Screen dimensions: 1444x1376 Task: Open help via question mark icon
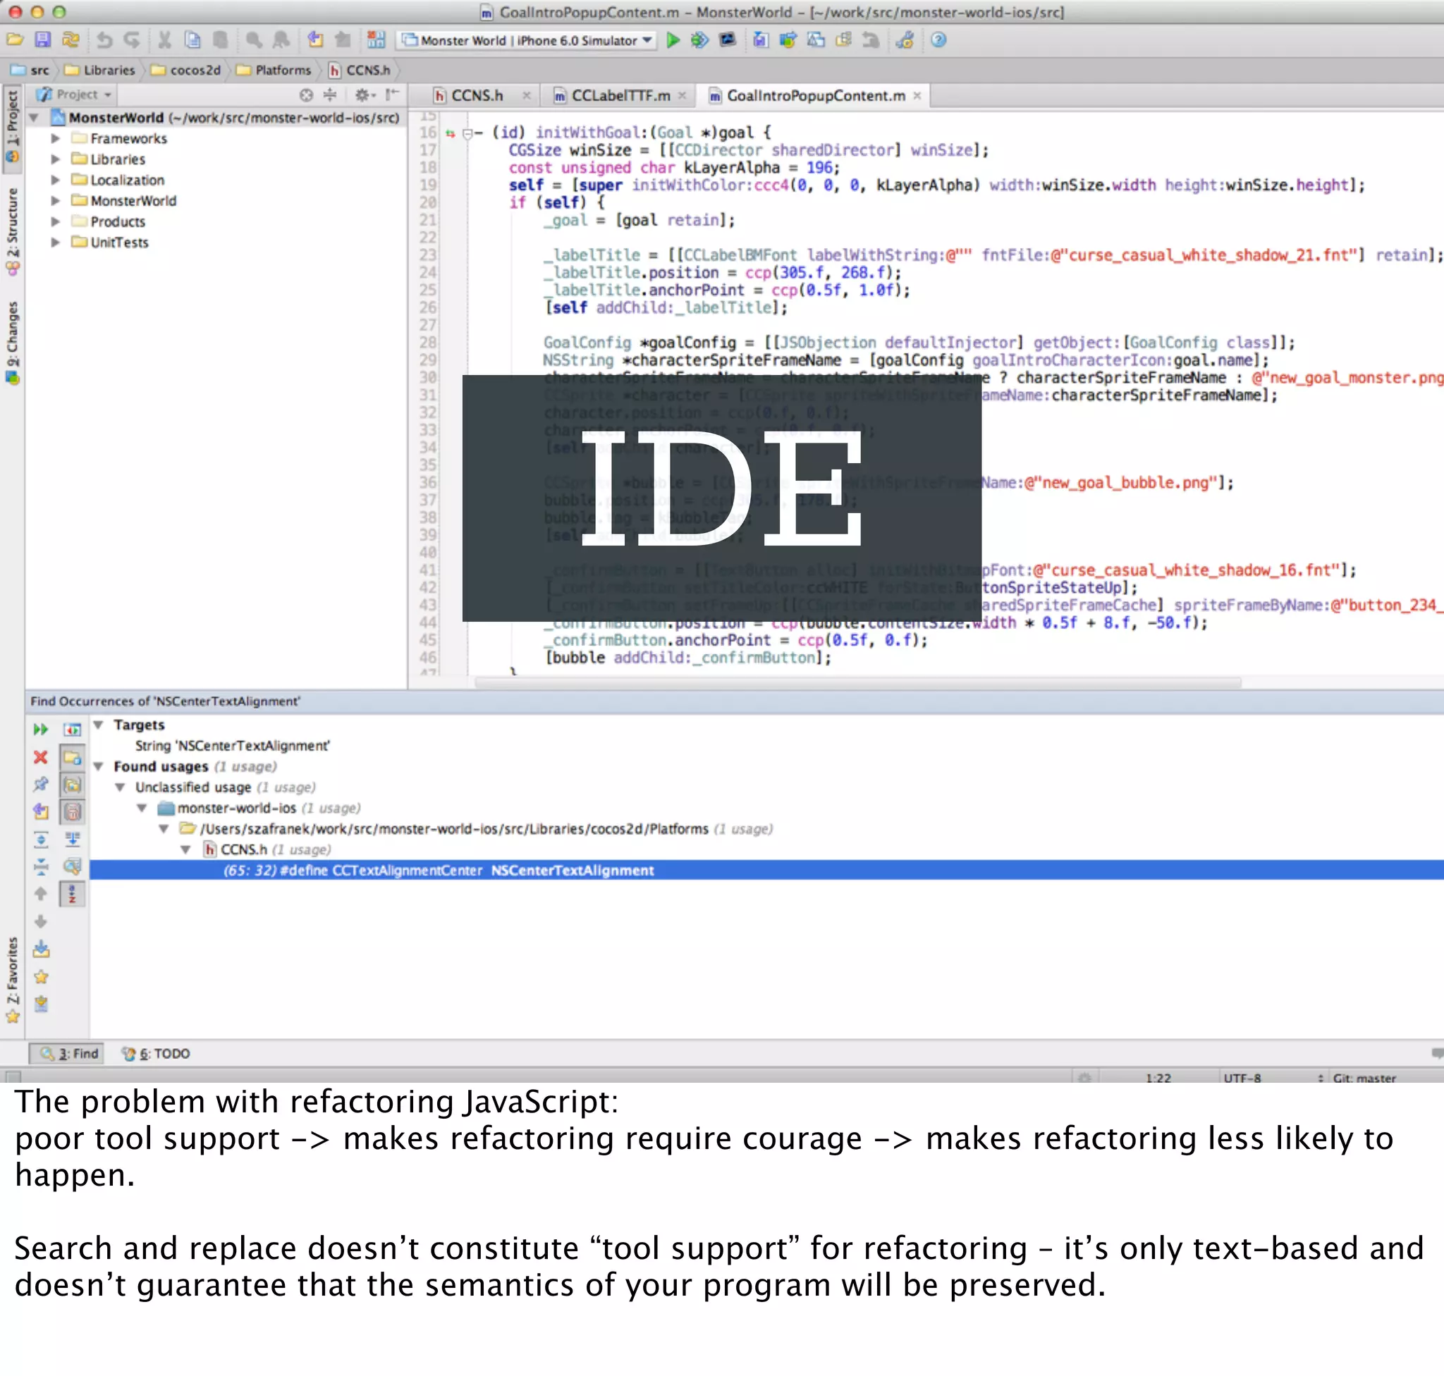(938, 40)
